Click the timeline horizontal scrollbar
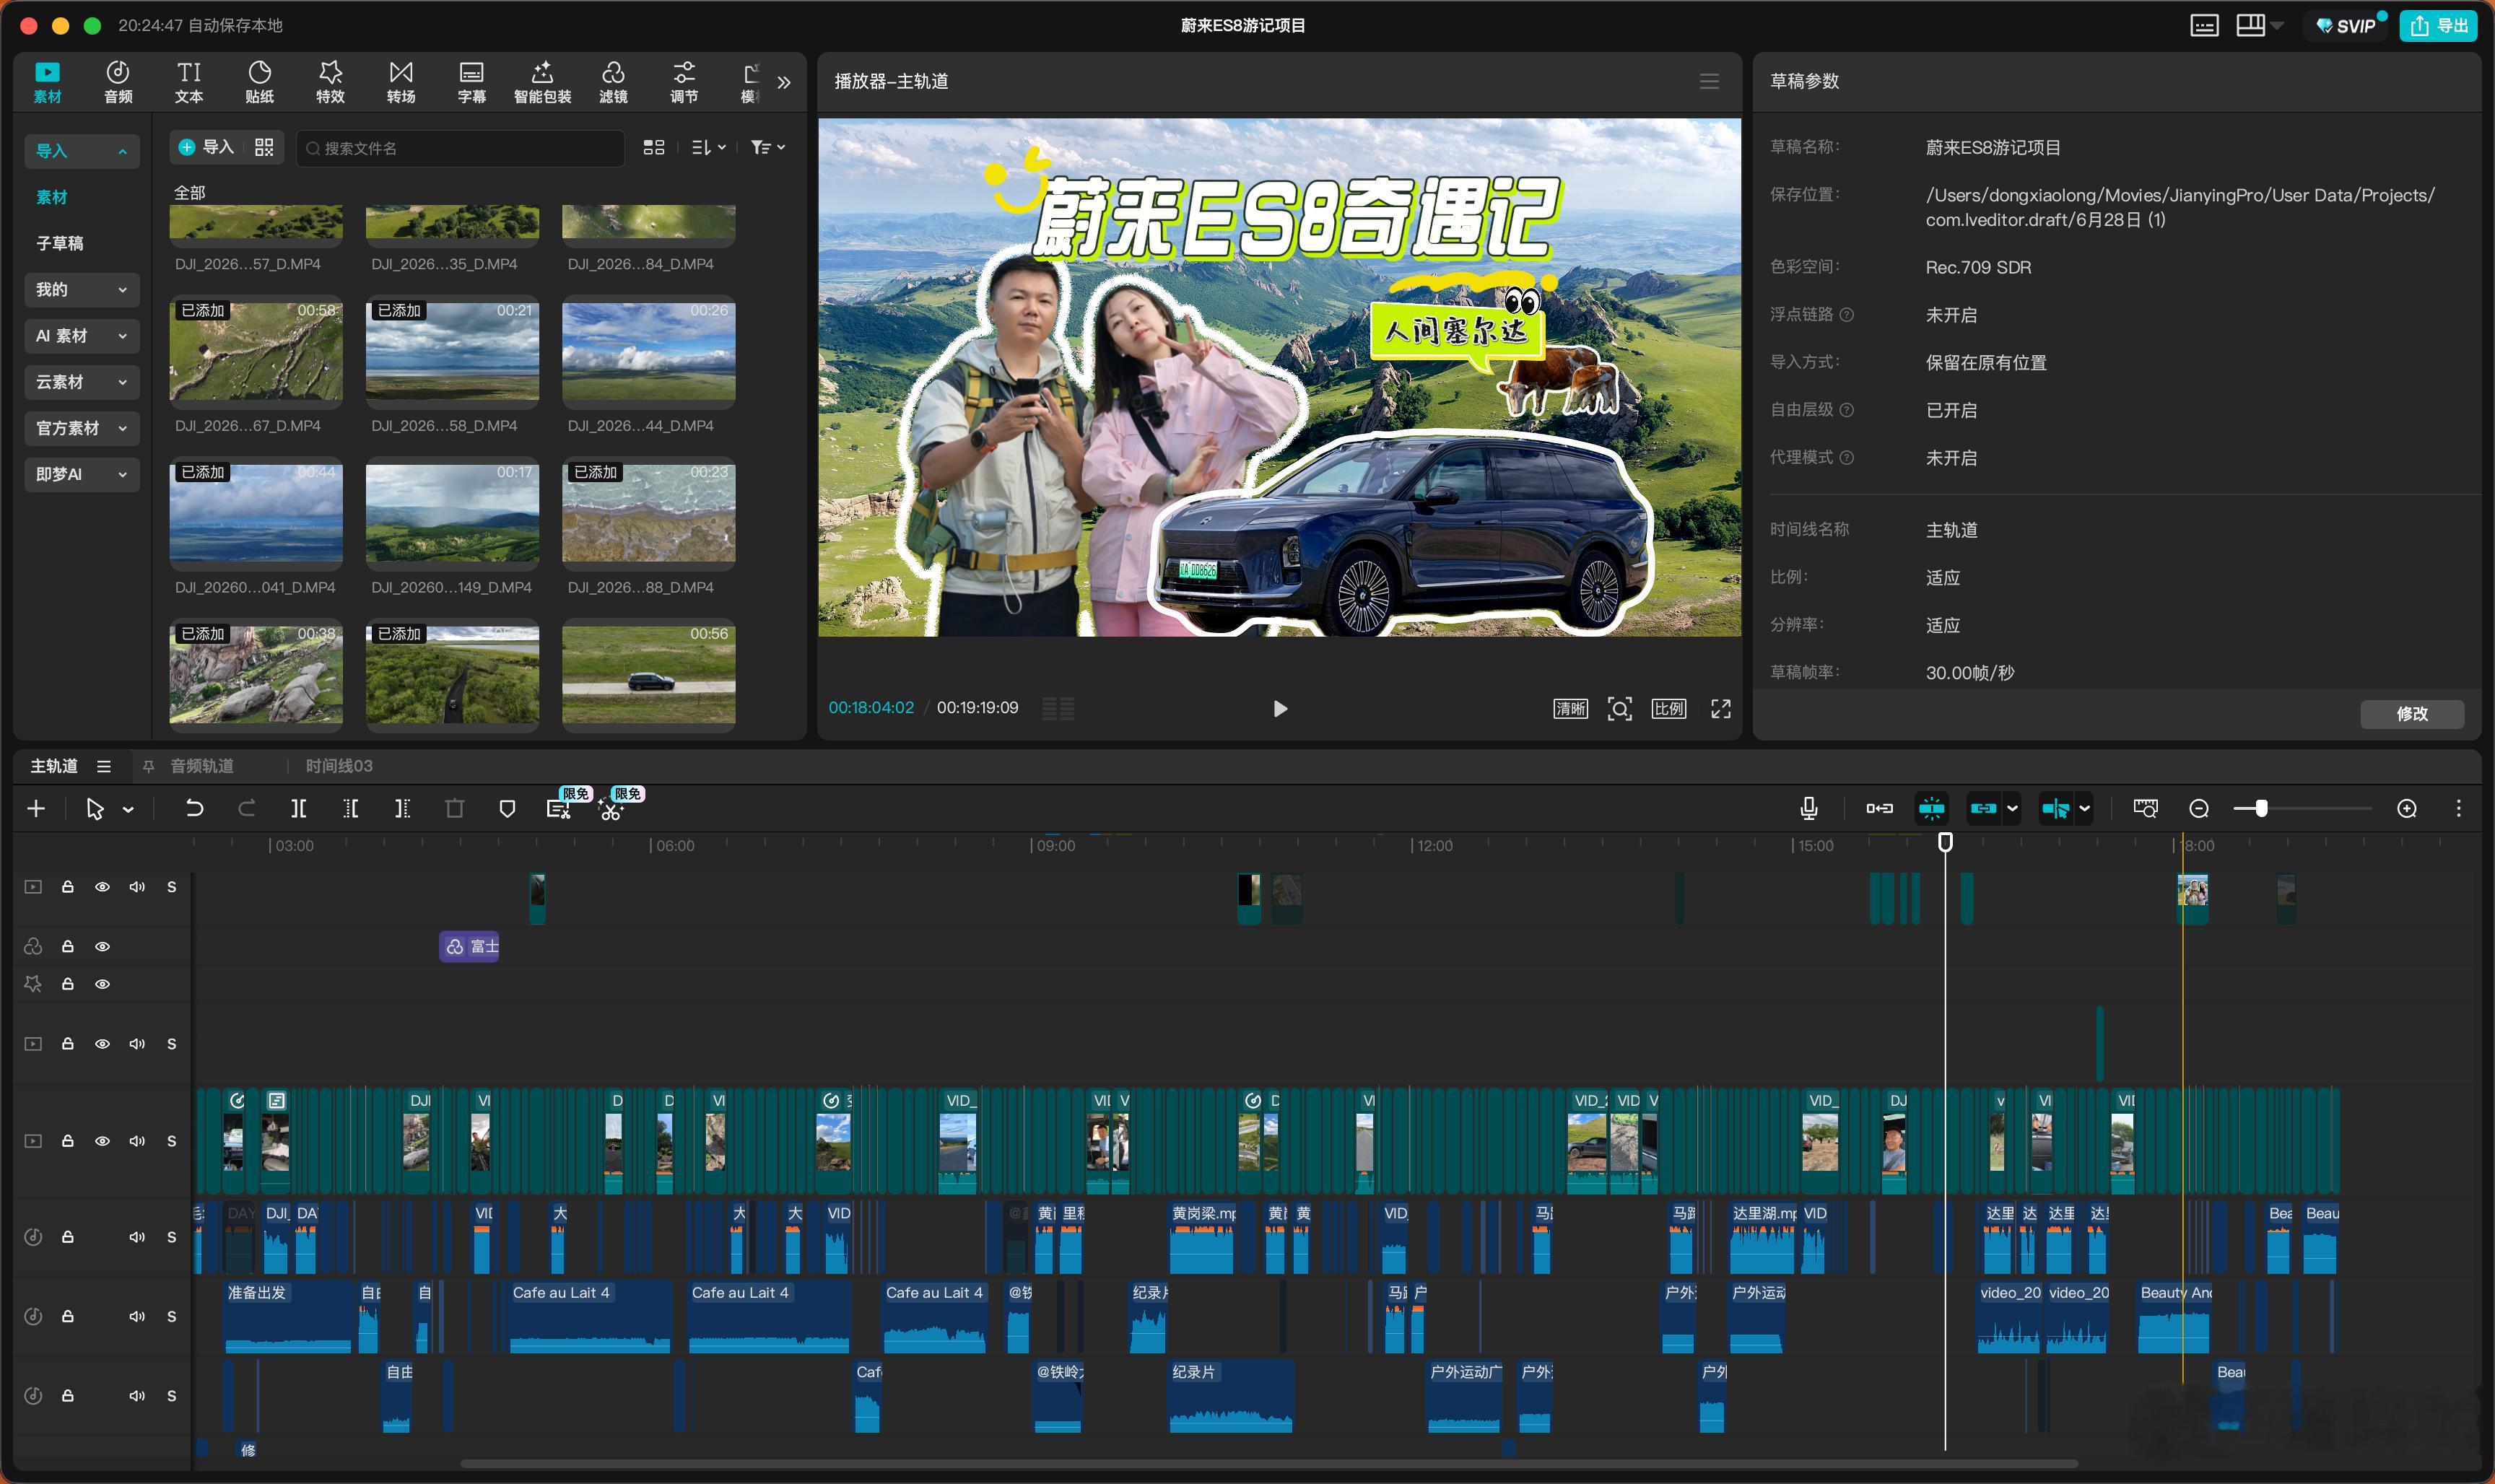The image size is (2495, 1484). (1269, 1464)
